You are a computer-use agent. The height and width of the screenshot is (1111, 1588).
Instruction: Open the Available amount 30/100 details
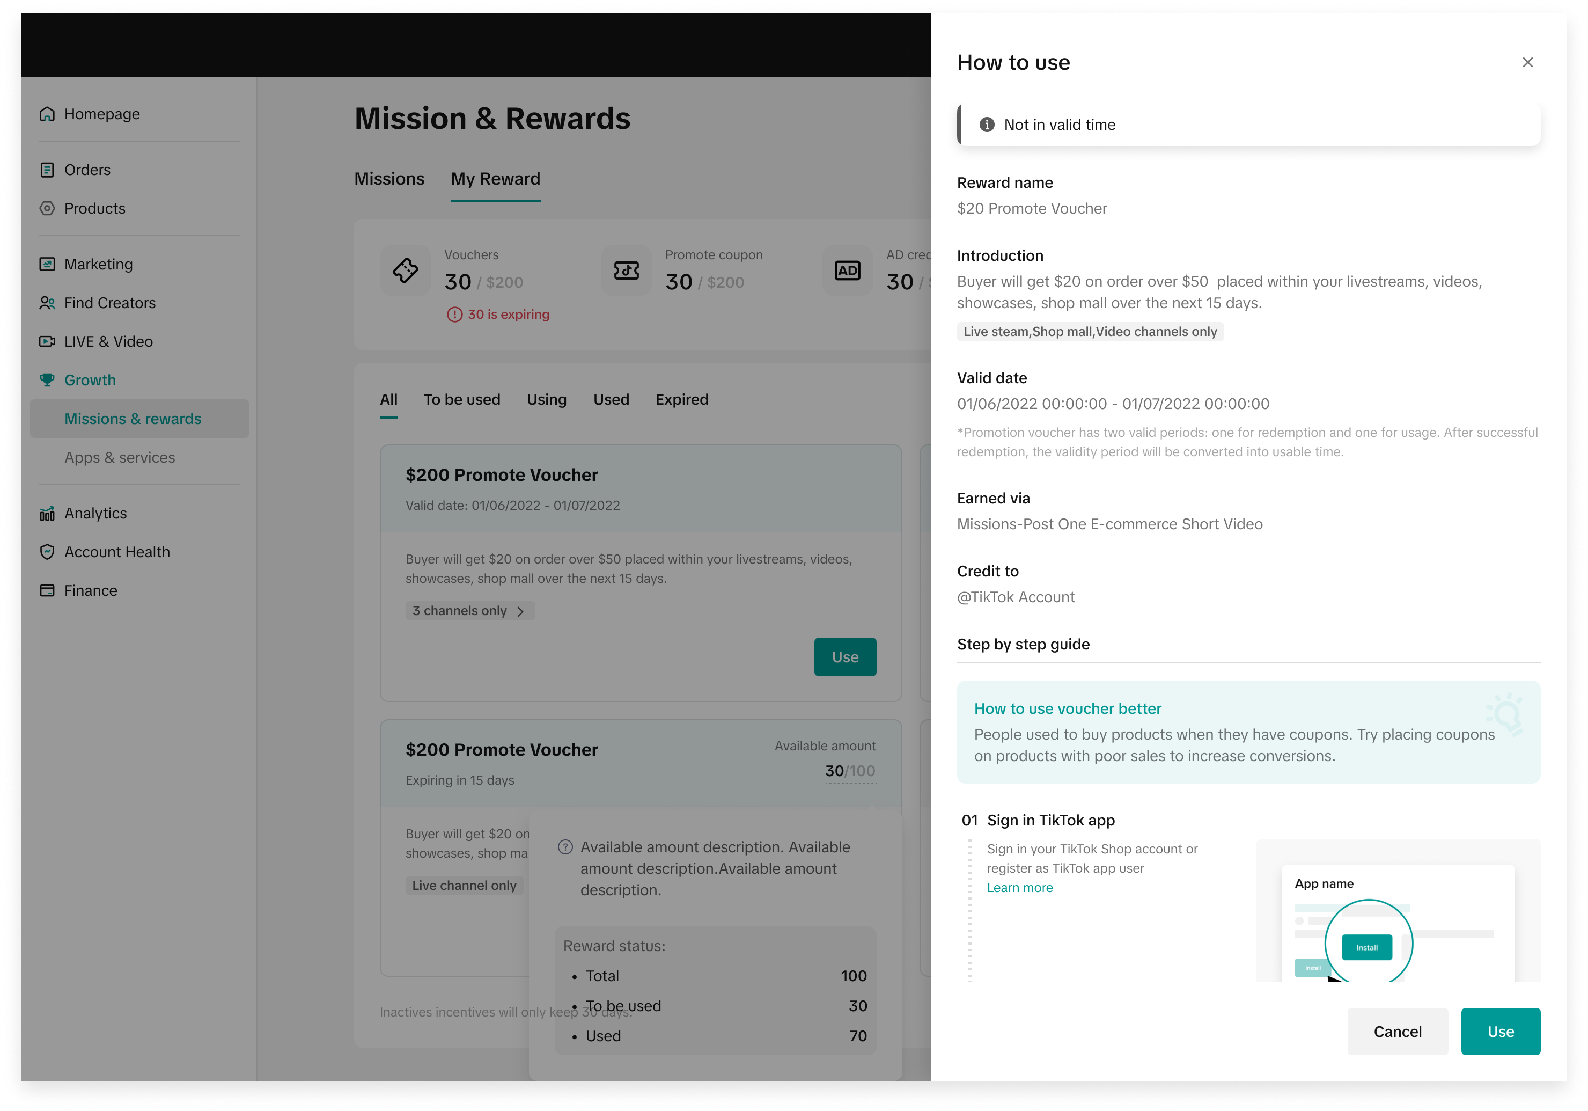849,771
